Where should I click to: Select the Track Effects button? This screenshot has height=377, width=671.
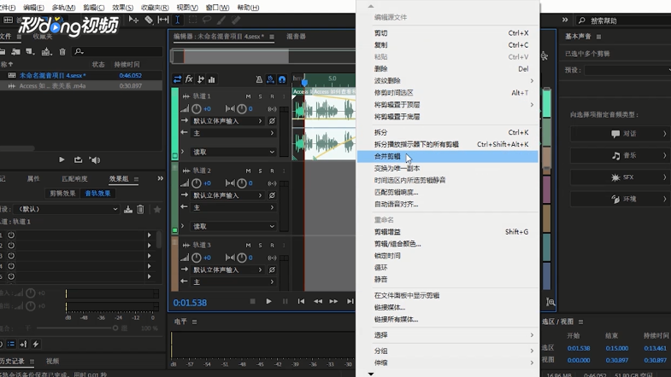pos(97,194)
